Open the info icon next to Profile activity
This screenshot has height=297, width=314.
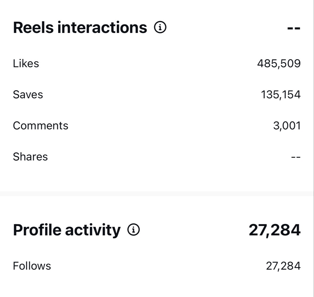pos(133,230)
